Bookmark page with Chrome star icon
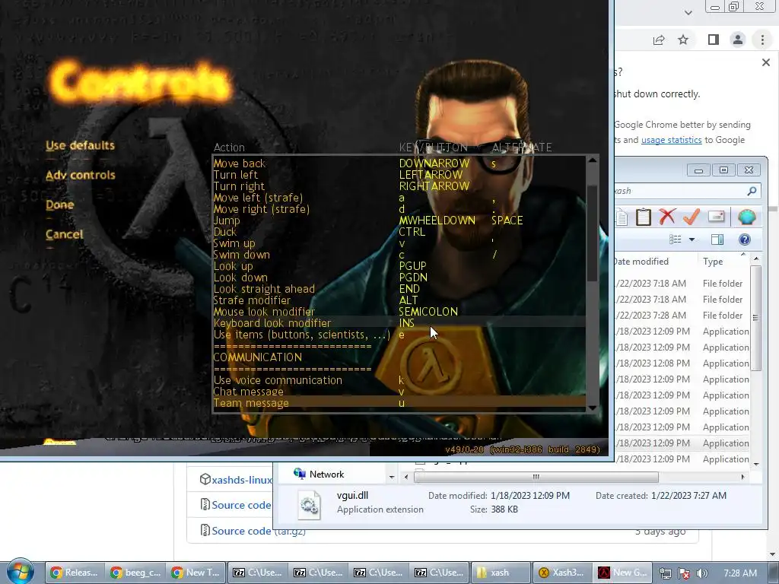Image resolution: width=779 pixels, height=584 pixels. (683, 40)
